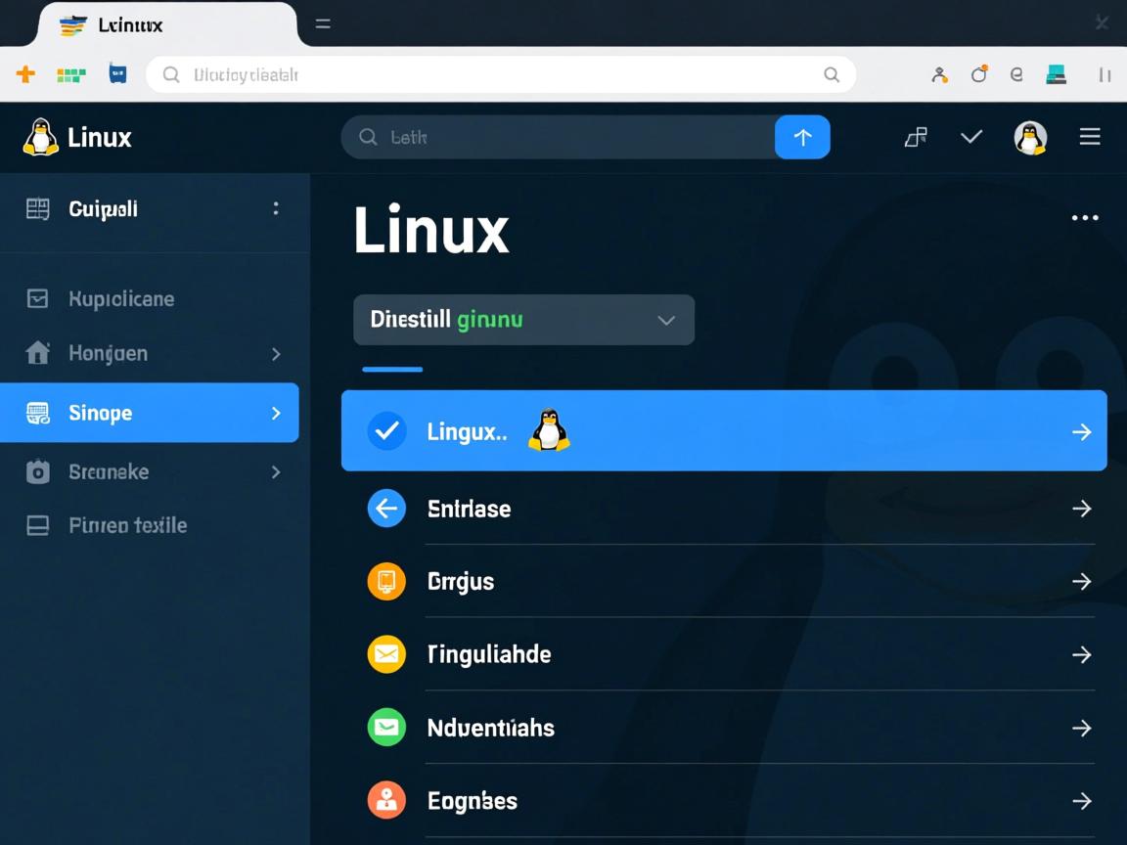Viewport: 1127px width, 845px height.
Task: Open the grid icon beside Guipuoli
Action: pos(37,208)
